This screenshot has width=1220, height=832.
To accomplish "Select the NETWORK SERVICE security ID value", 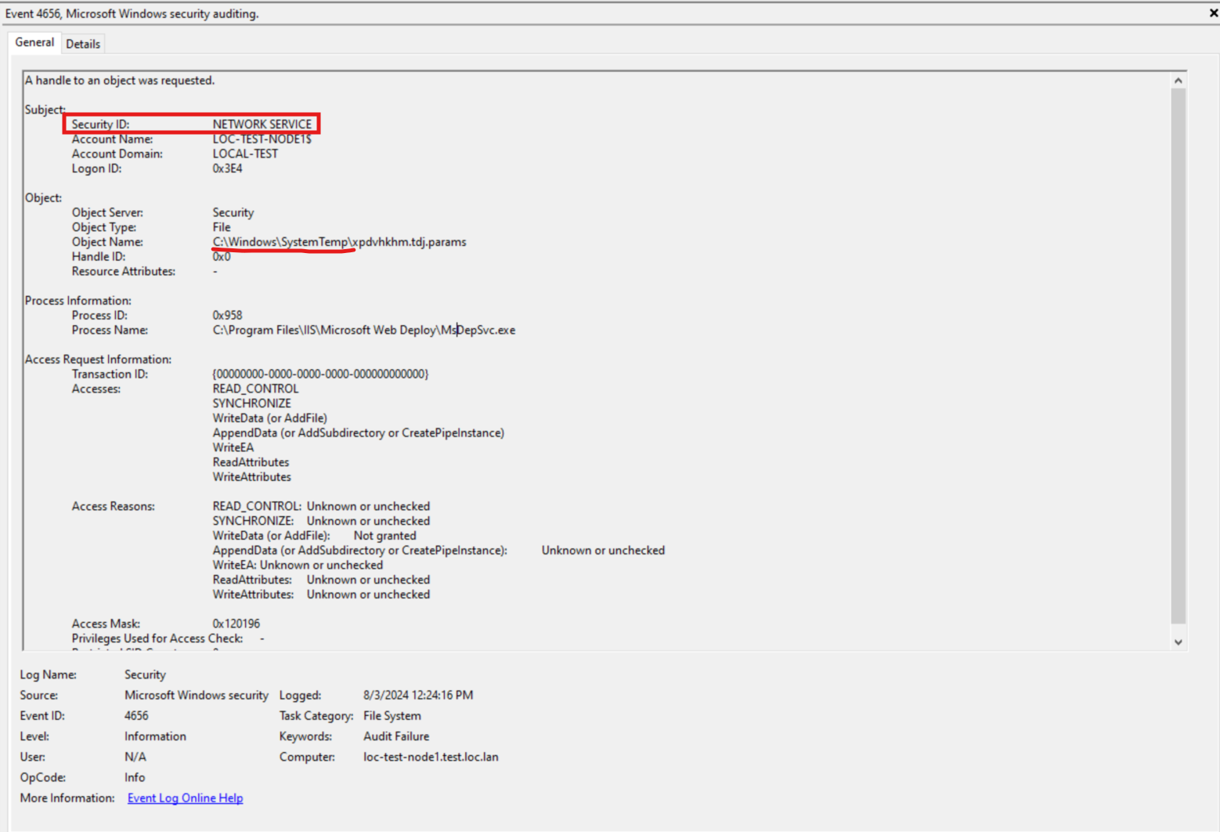I will coord(262,124).
